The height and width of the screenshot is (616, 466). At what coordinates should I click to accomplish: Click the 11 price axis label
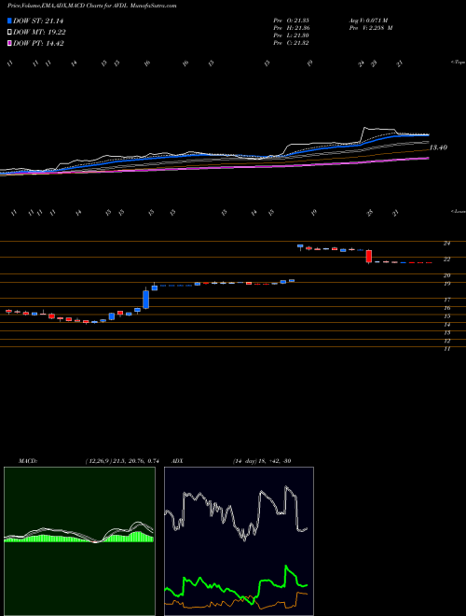(446, 348)
